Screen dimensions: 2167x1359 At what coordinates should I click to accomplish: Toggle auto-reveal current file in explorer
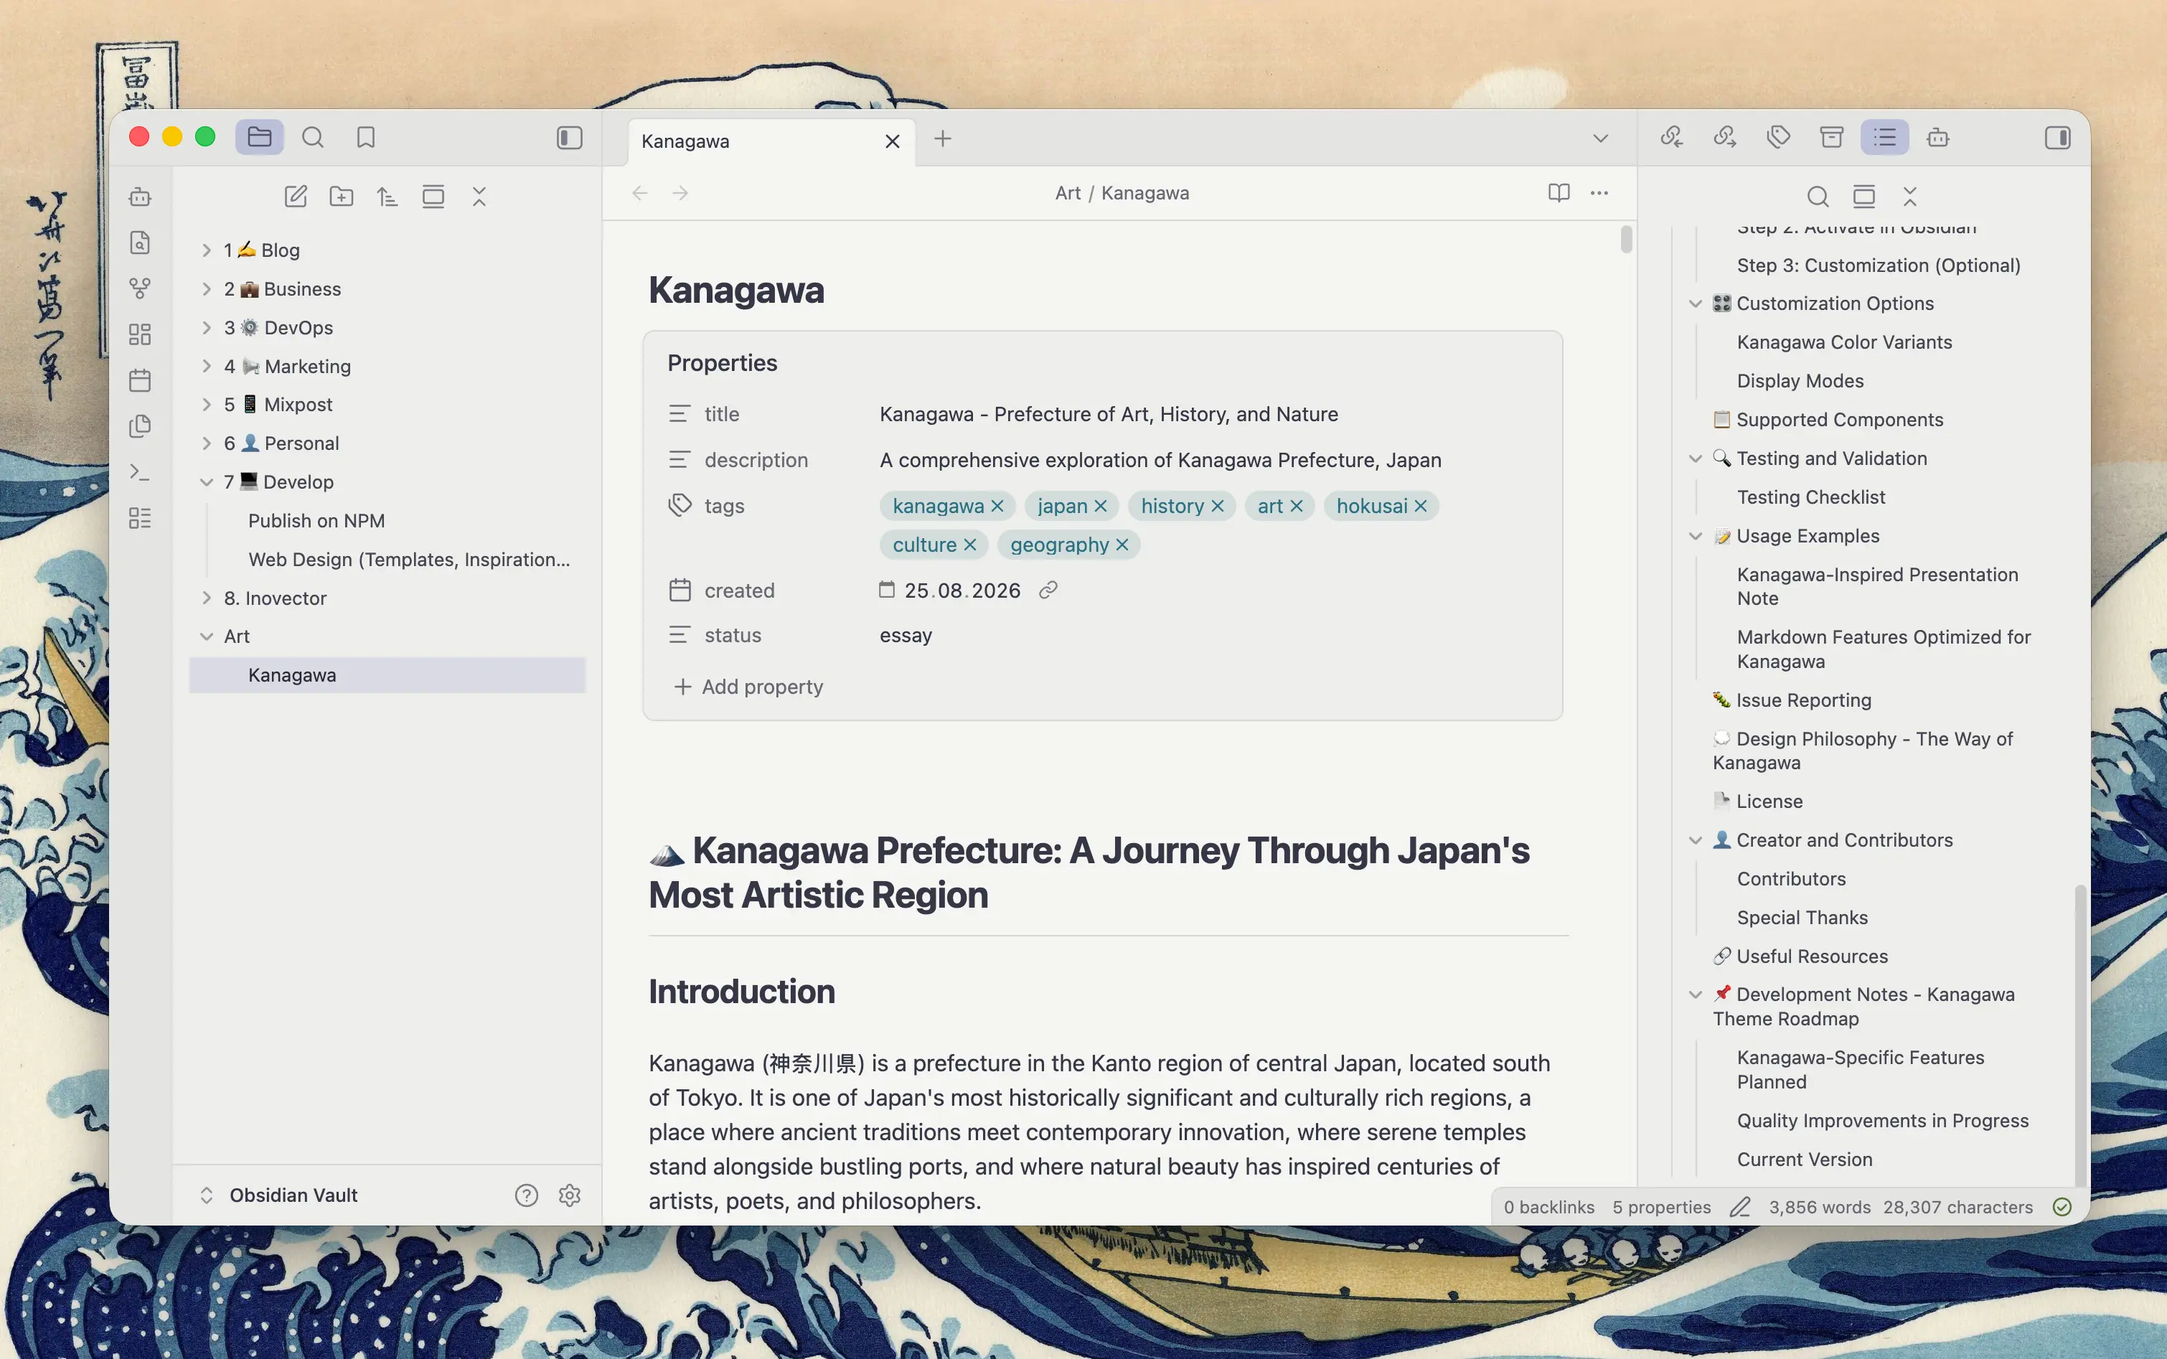[x=433, y=197]
